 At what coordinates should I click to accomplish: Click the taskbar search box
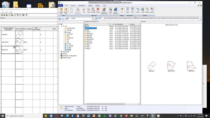pyautogui.click(x=24, y=116)
